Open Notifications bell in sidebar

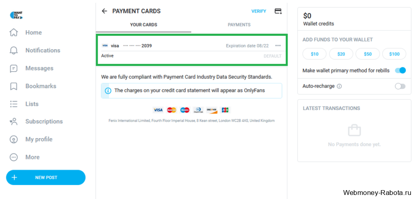coord(13,50)
